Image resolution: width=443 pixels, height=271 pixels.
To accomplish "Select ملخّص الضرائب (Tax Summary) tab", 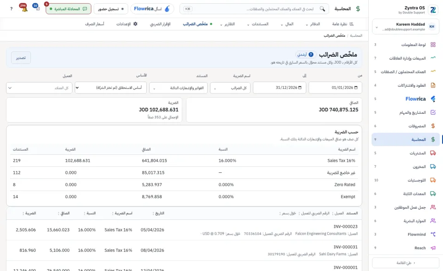I will pyautogui.click(x=198, y=24).
